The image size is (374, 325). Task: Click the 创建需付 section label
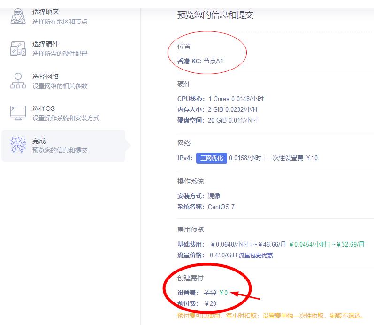(x=191, y=278)
